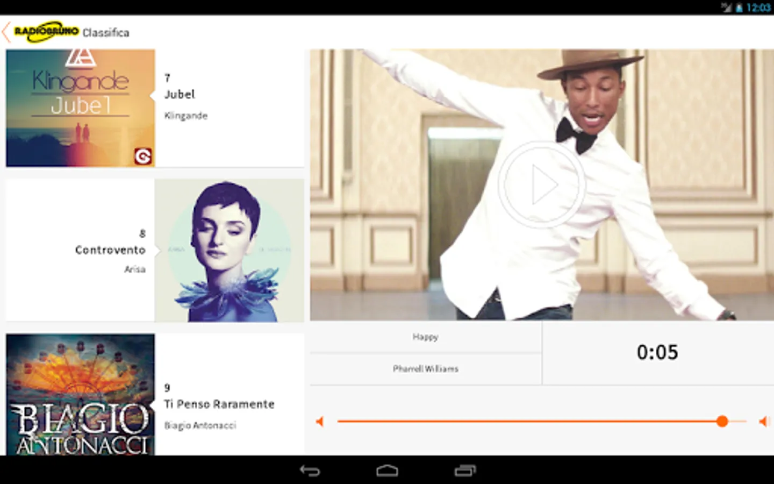Tap the Android back navigation button
Viewport: 774px width, 484px height.
(310, 471)
